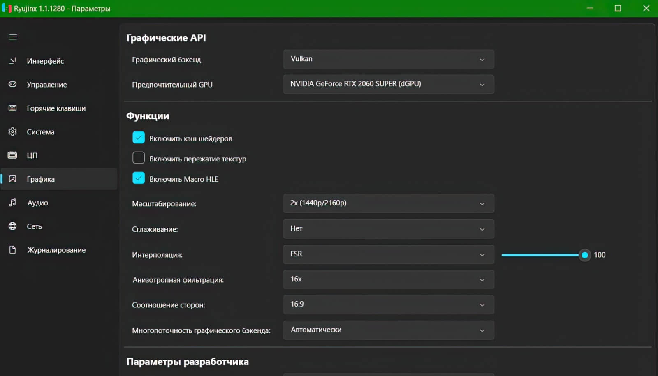Close the Параметры window
658x376 pixels.
(646, 8)
